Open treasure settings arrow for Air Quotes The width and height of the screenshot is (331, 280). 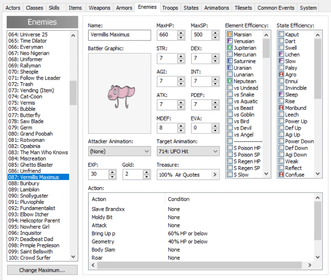(x=215, y=174)
